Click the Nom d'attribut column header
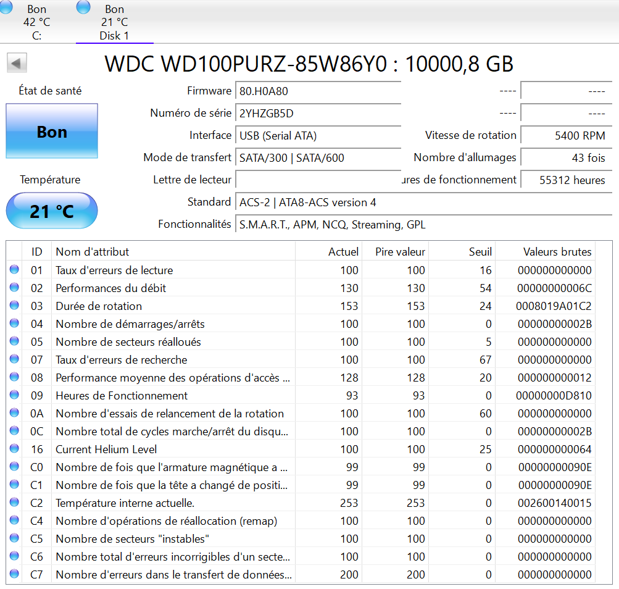Viewport: 619px width, 589px height. [173, 252]
